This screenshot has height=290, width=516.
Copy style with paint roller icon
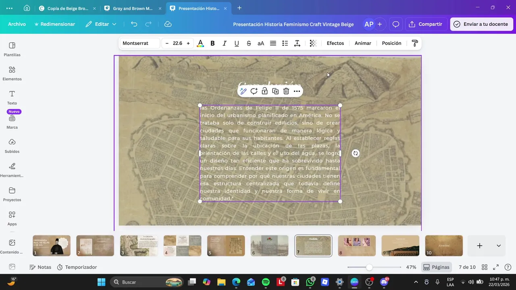(415, 43)
